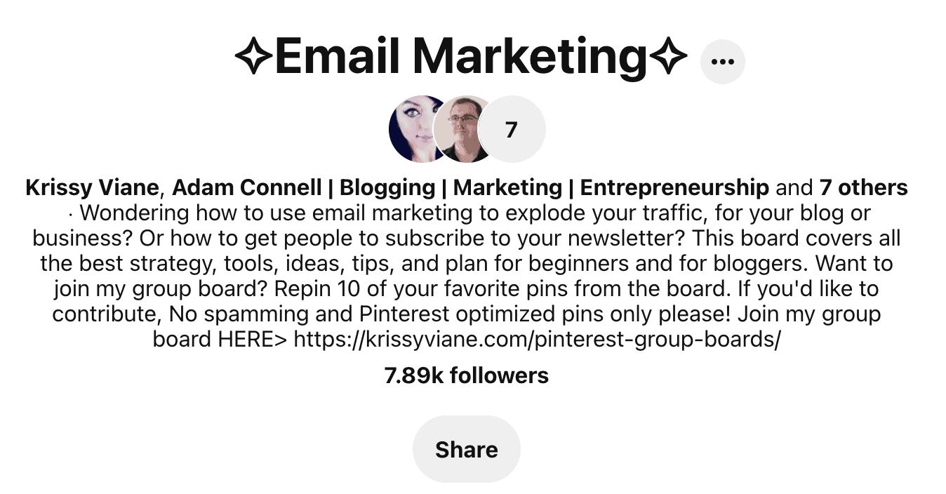Click the Email Marketing board title

(460, 57)
